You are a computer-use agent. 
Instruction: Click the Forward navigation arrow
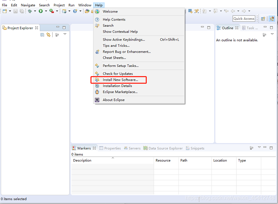pyautogui.click(x=244, y=11)
